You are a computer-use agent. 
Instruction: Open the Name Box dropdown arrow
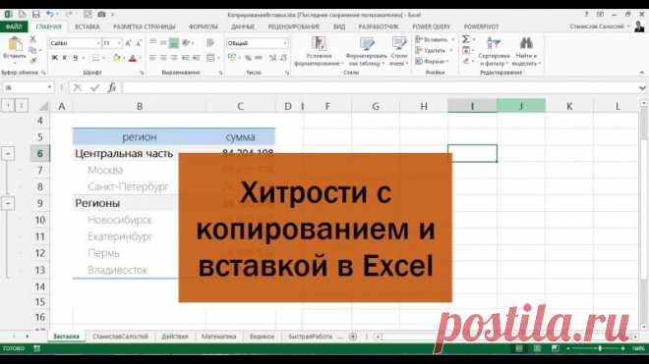pyautogui.click(x=50, y=87)
